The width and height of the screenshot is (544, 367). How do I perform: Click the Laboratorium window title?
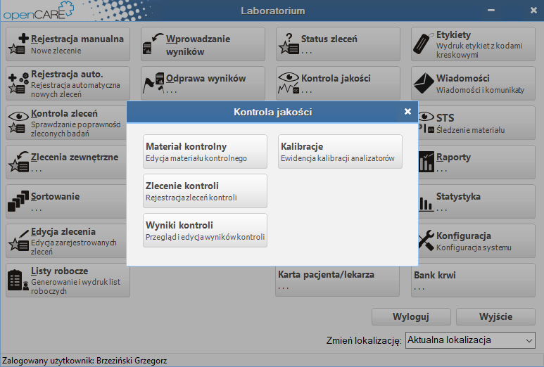(x=272, y=11)
